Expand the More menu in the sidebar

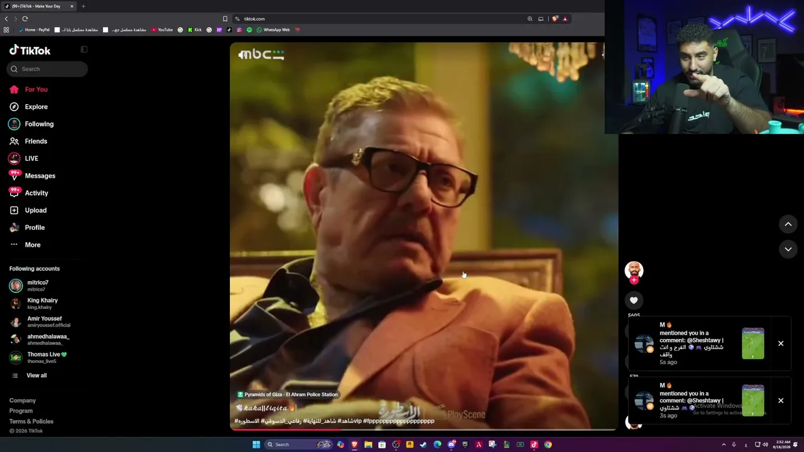click(25, 245)
